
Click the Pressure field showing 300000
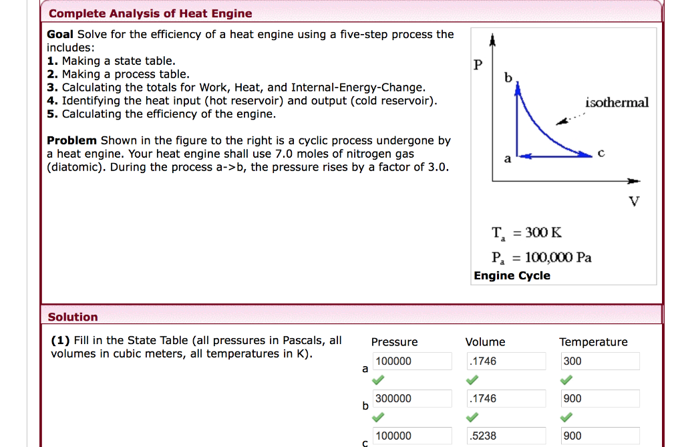click(x=411, y=398)
